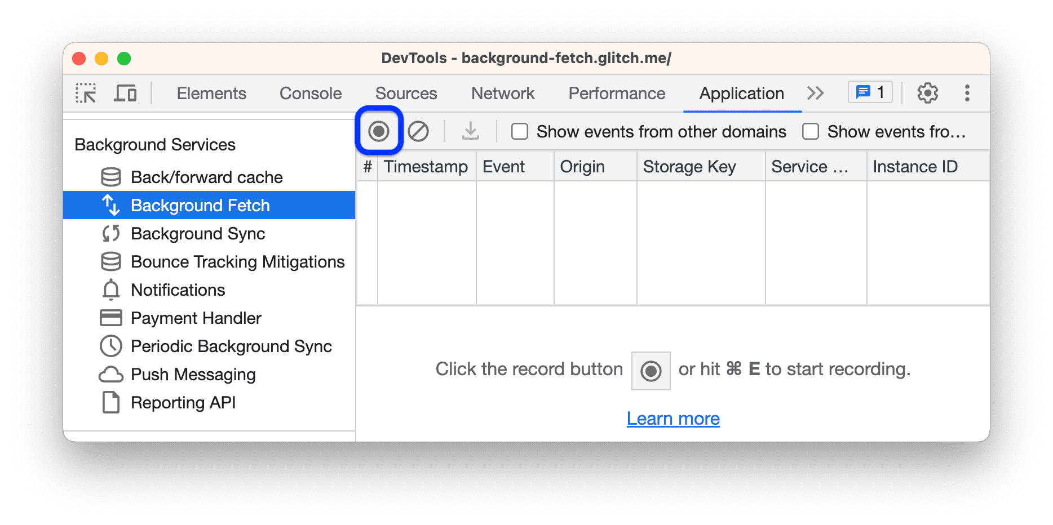The width and height of the screenshot is (1053, 525).
Task: Click the record button in the center message
Action: [x=651, y=370]
